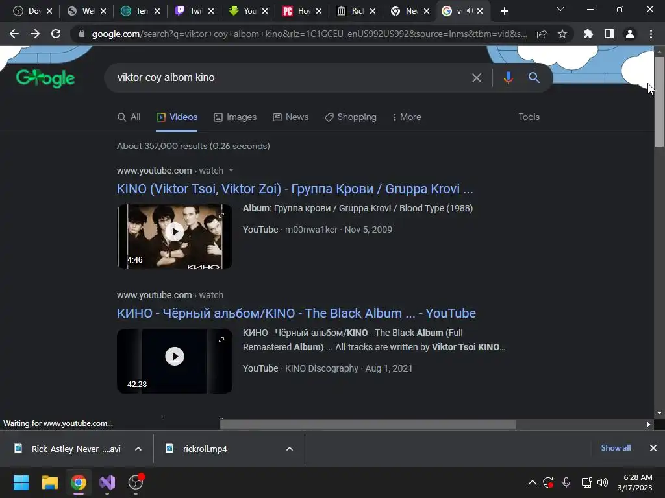The image size is (665, 498).
Task: Share this page using the share icon
Action: [542, 34]
